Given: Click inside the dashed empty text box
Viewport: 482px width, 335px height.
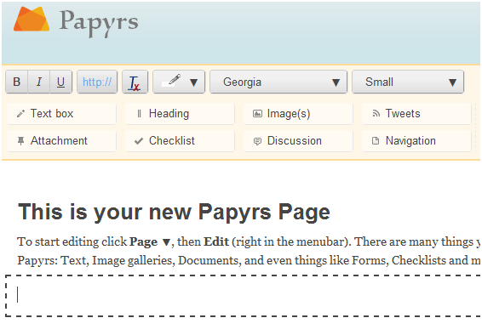Looking at the screenshot, I should pyautogui.click(x=243, y=295).
